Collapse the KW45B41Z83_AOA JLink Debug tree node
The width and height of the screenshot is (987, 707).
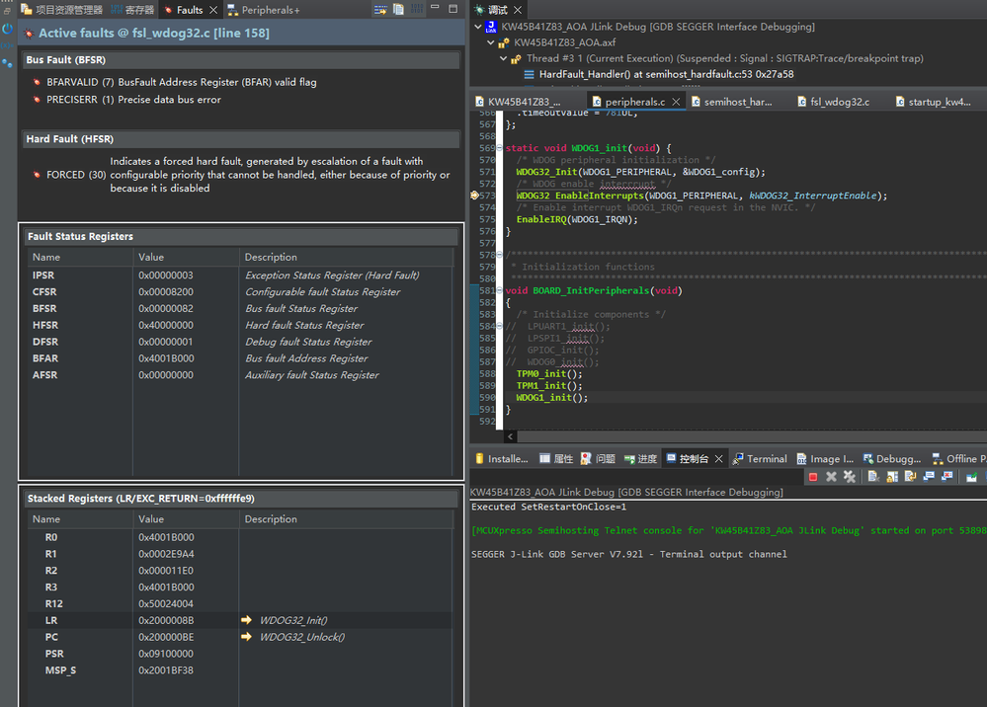(x=479, y=27)
